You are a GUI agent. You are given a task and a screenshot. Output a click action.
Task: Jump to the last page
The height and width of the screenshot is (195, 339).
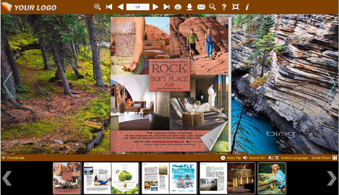tap(166, 7)
